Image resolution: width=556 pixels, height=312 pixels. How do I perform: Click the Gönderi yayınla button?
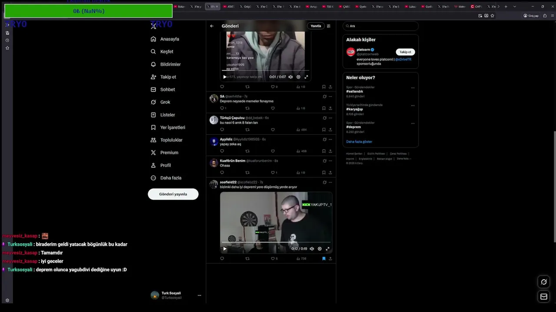[x=173, y=194]
